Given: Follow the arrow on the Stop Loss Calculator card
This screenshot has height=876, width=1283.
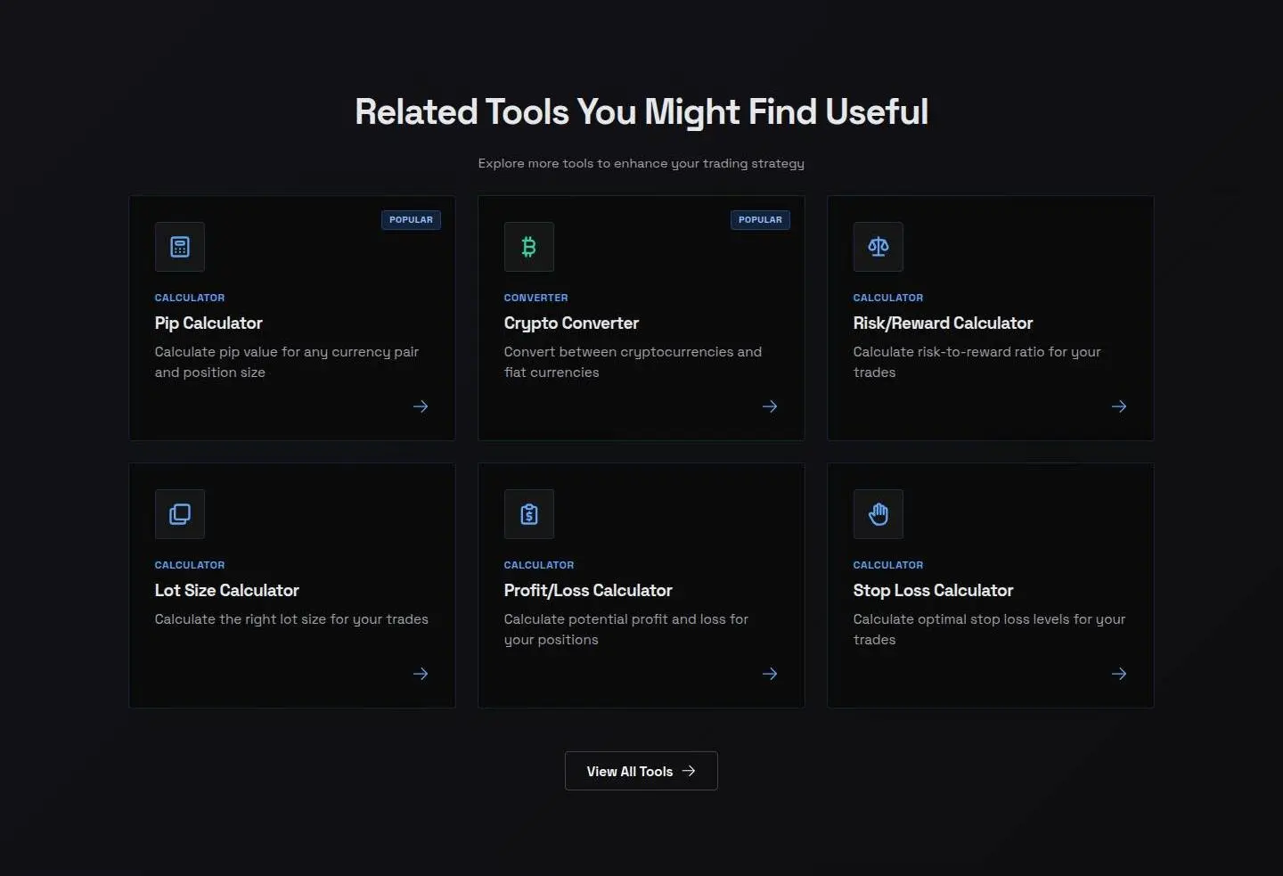Looking at the screenshot, I should pos(1119,674).
